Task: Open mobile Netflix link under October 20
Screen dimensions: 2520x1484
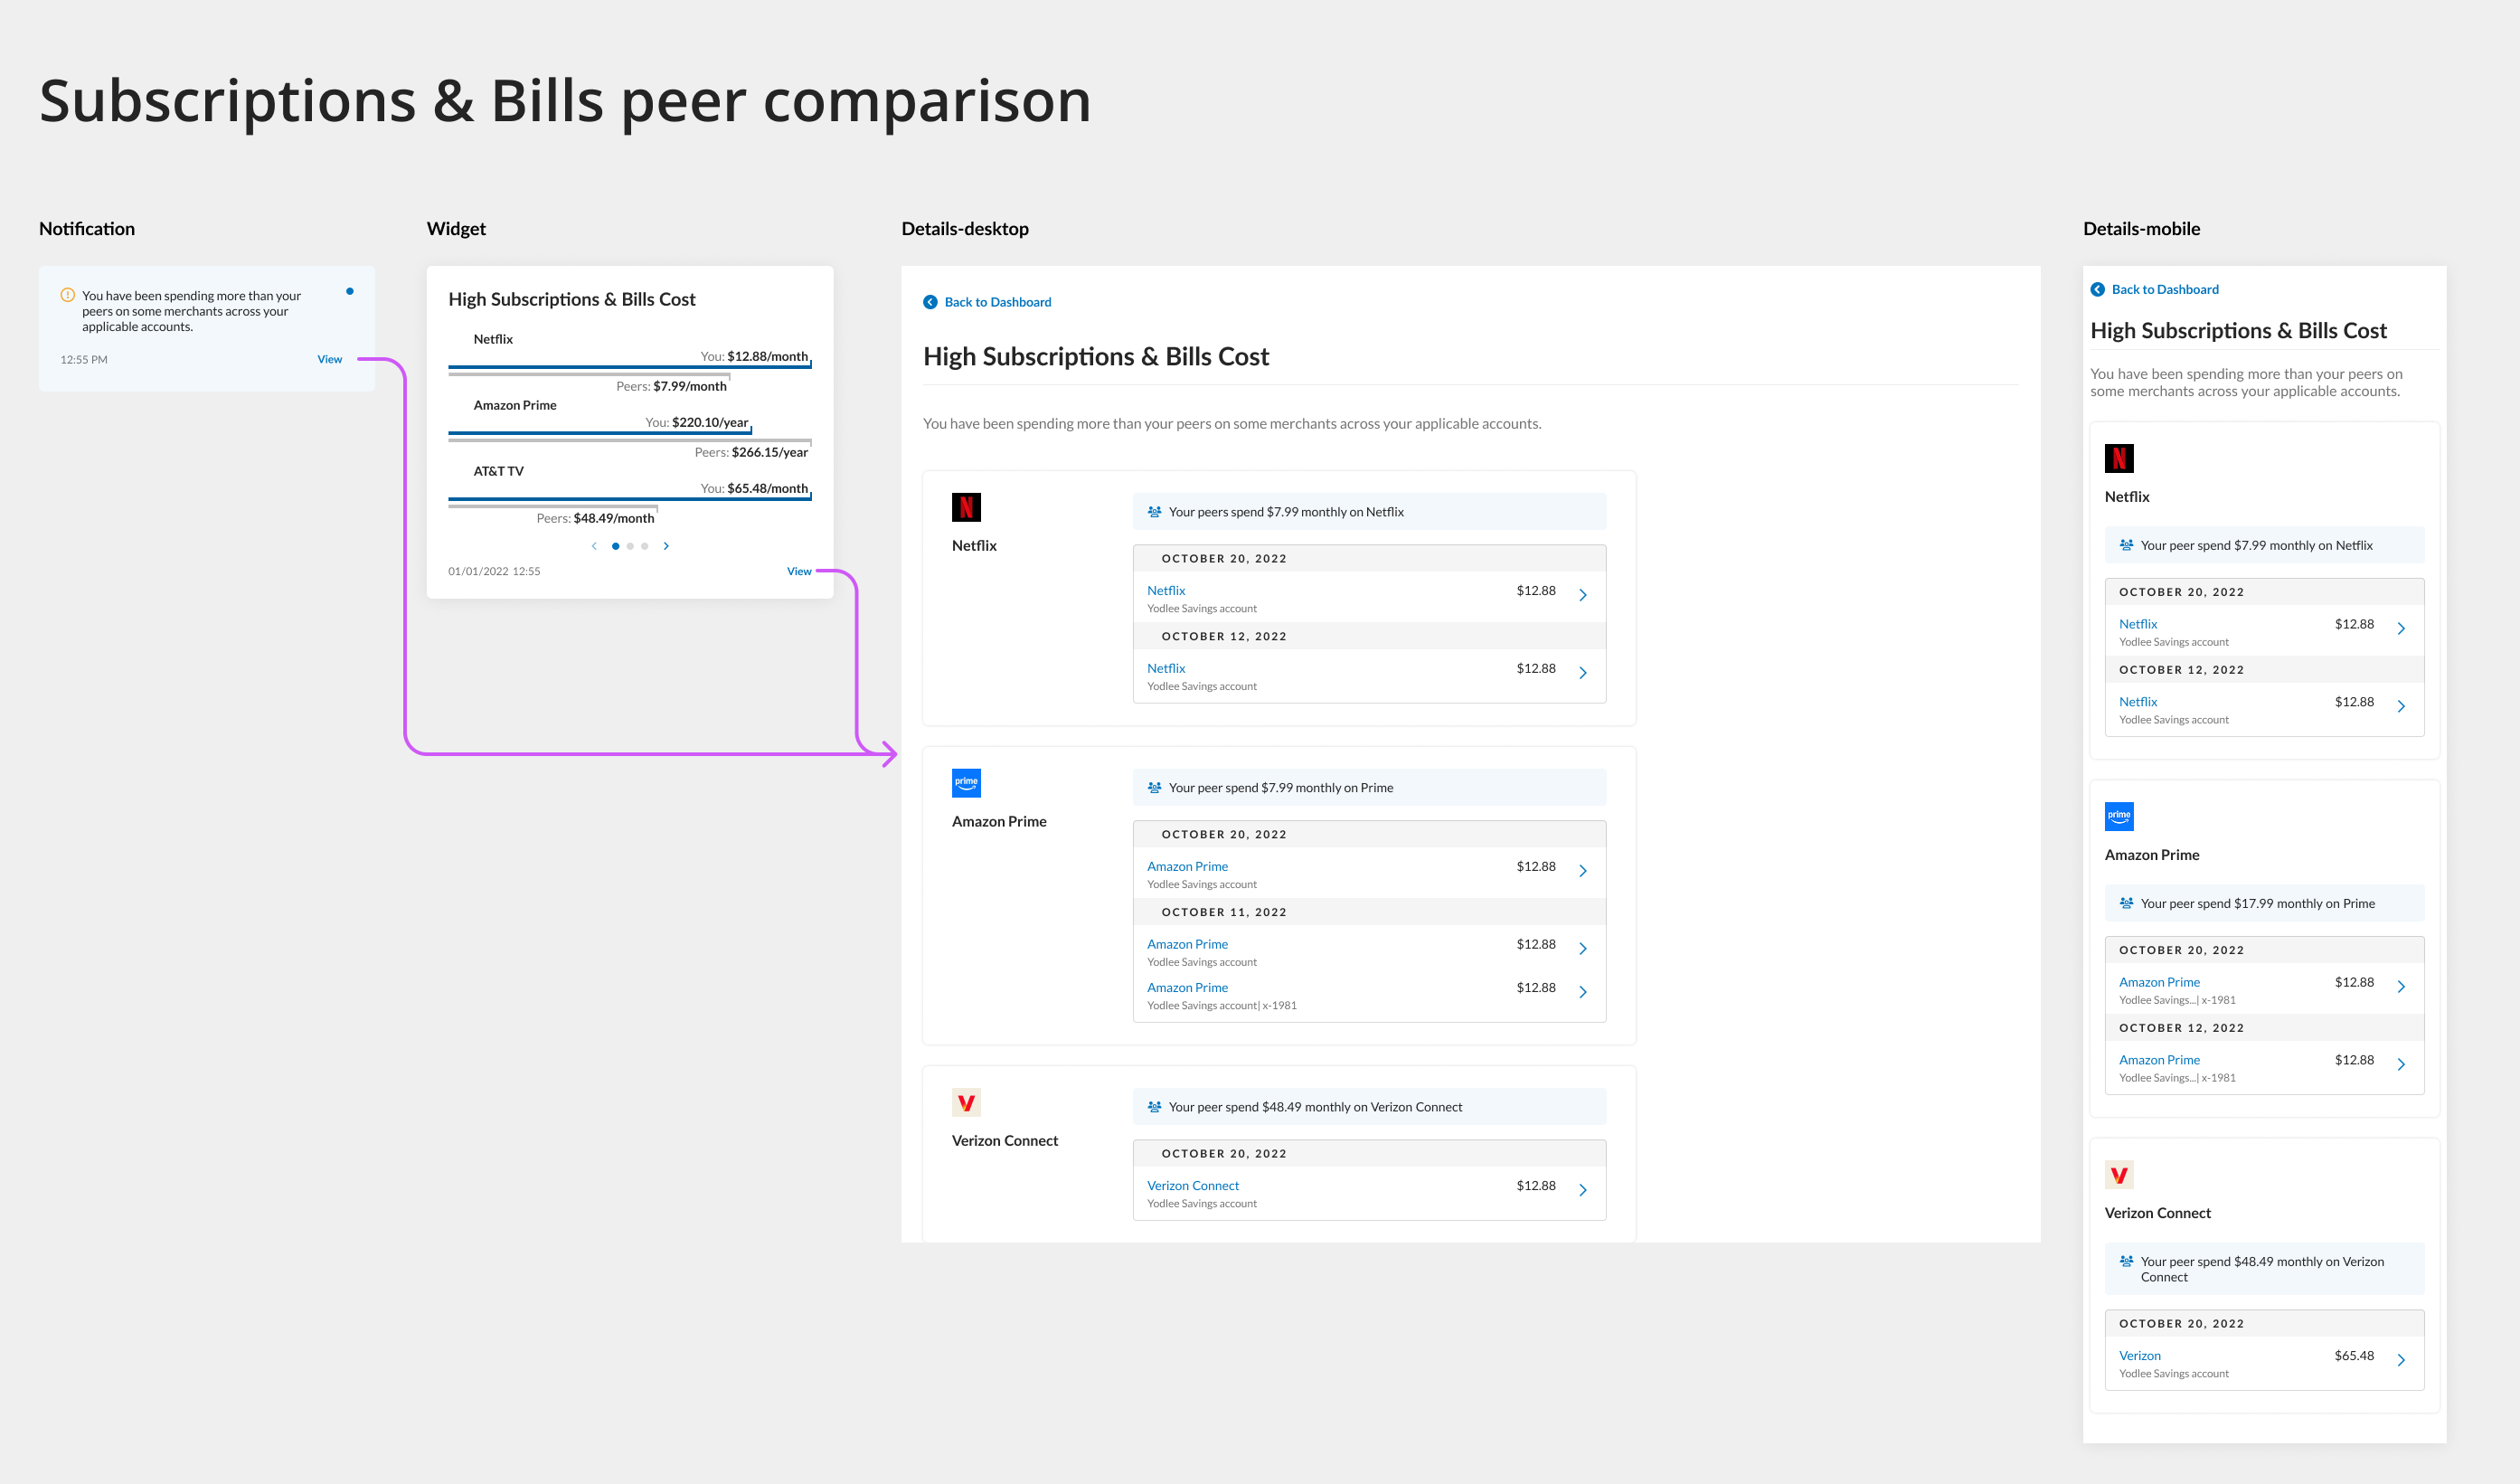Action: 2138,624
